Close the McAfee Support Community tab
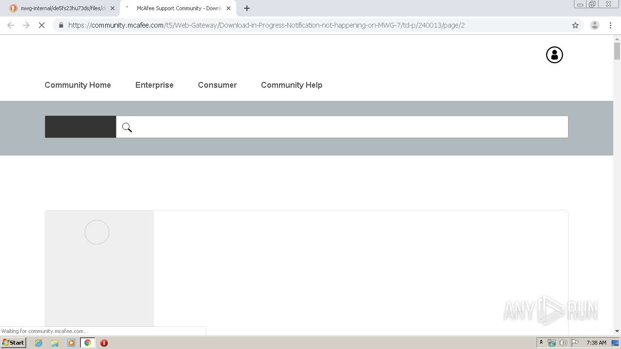 coord(229,8)
